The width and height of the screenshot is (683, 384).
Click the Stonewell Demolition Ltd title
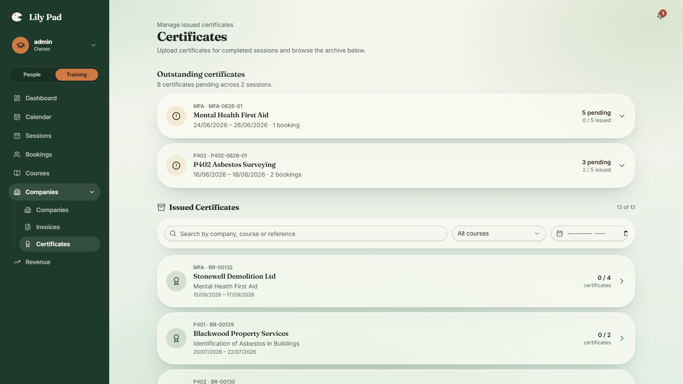pos(234,276)
